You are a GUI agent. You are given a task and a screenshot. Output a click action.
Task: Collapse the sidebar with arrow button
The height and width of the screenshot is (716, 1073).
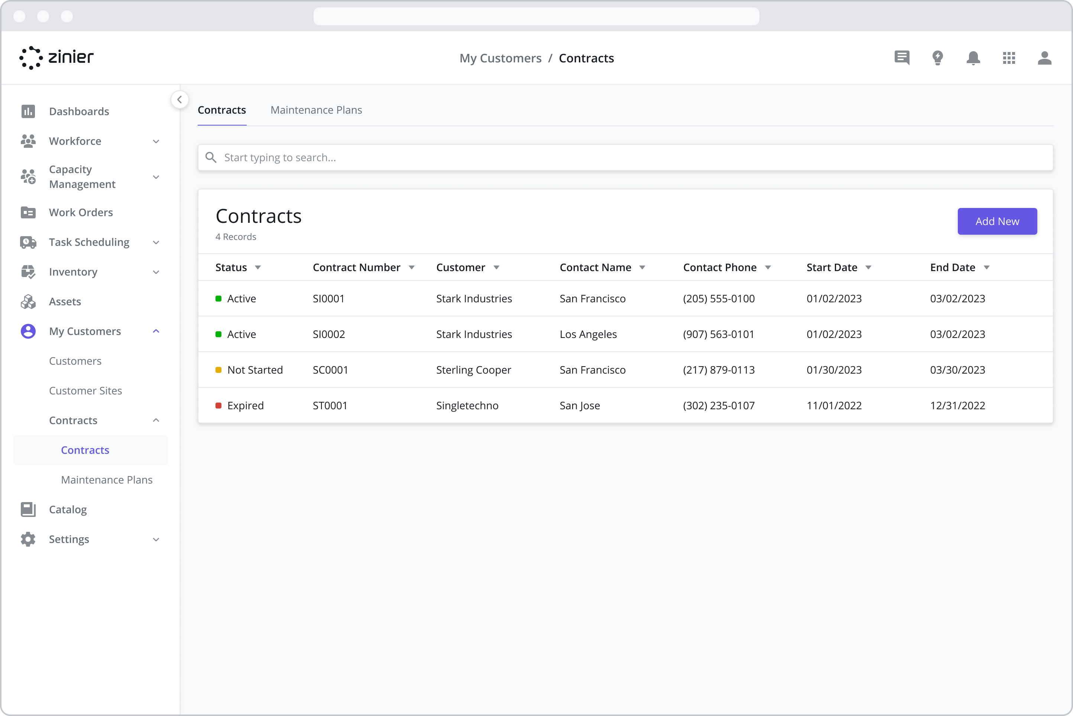coord(179,100)
